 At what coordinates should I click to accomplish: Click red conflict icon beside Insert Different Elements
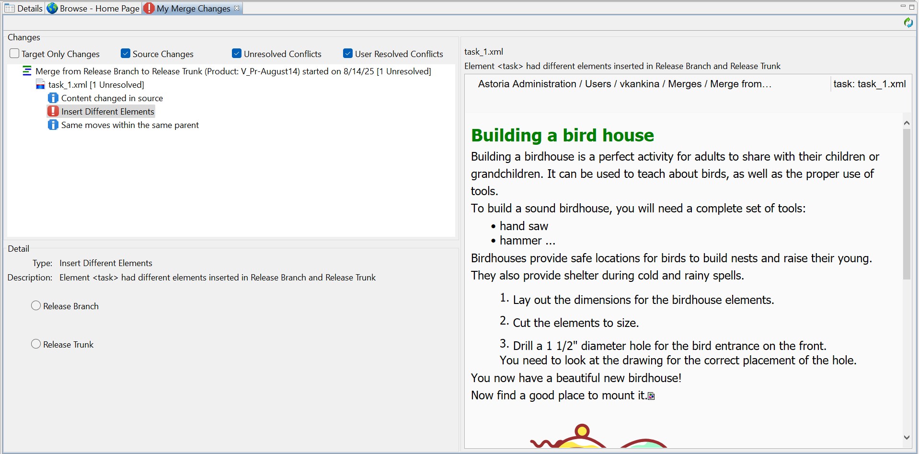(53, 112)
